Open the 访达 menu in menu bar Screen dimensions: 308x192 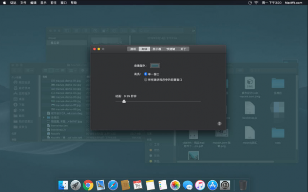[13, 3]
